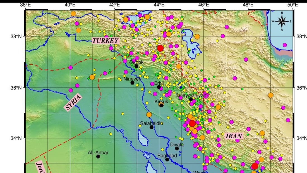Click the Duhok city symbol

point(136,66)
